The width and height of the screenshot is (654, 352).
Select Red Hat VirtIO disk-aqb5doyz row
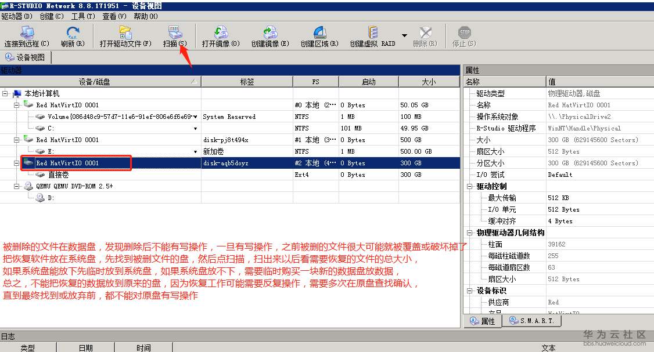[230, 163]
